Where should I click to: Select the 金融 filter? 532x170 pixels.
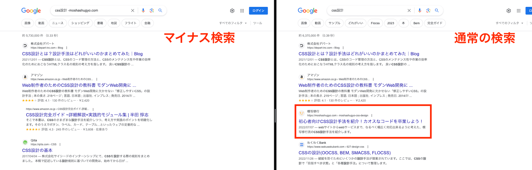click(x=148, y=23)
